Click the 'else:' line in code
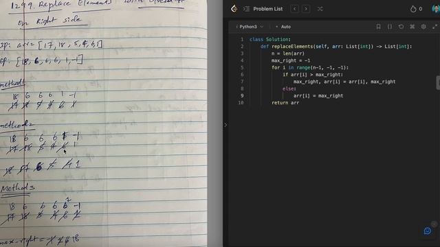This screenshot has height=247, width=440. 289,89
